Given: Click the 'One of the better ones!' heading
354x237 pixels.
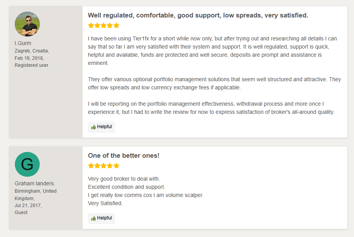Looking at the screenshot, I should (124, 155).
